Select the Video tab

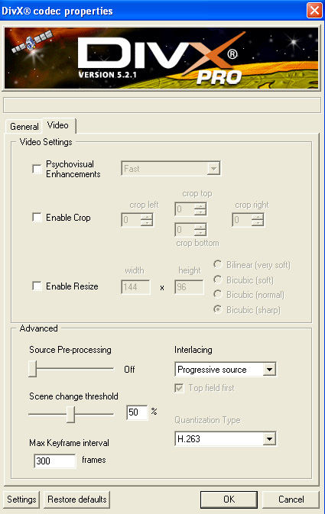coord(58,125)
